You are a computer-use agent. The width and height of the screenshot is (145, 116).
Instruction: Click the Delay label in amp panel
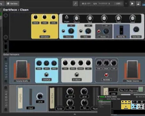(86, 37)
